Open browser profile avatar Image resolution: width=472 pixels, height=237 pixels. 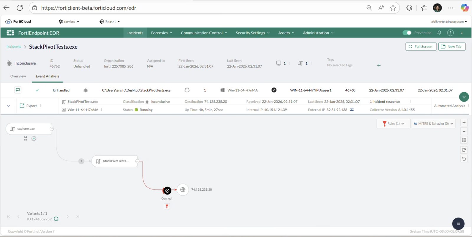click(437, 8)
